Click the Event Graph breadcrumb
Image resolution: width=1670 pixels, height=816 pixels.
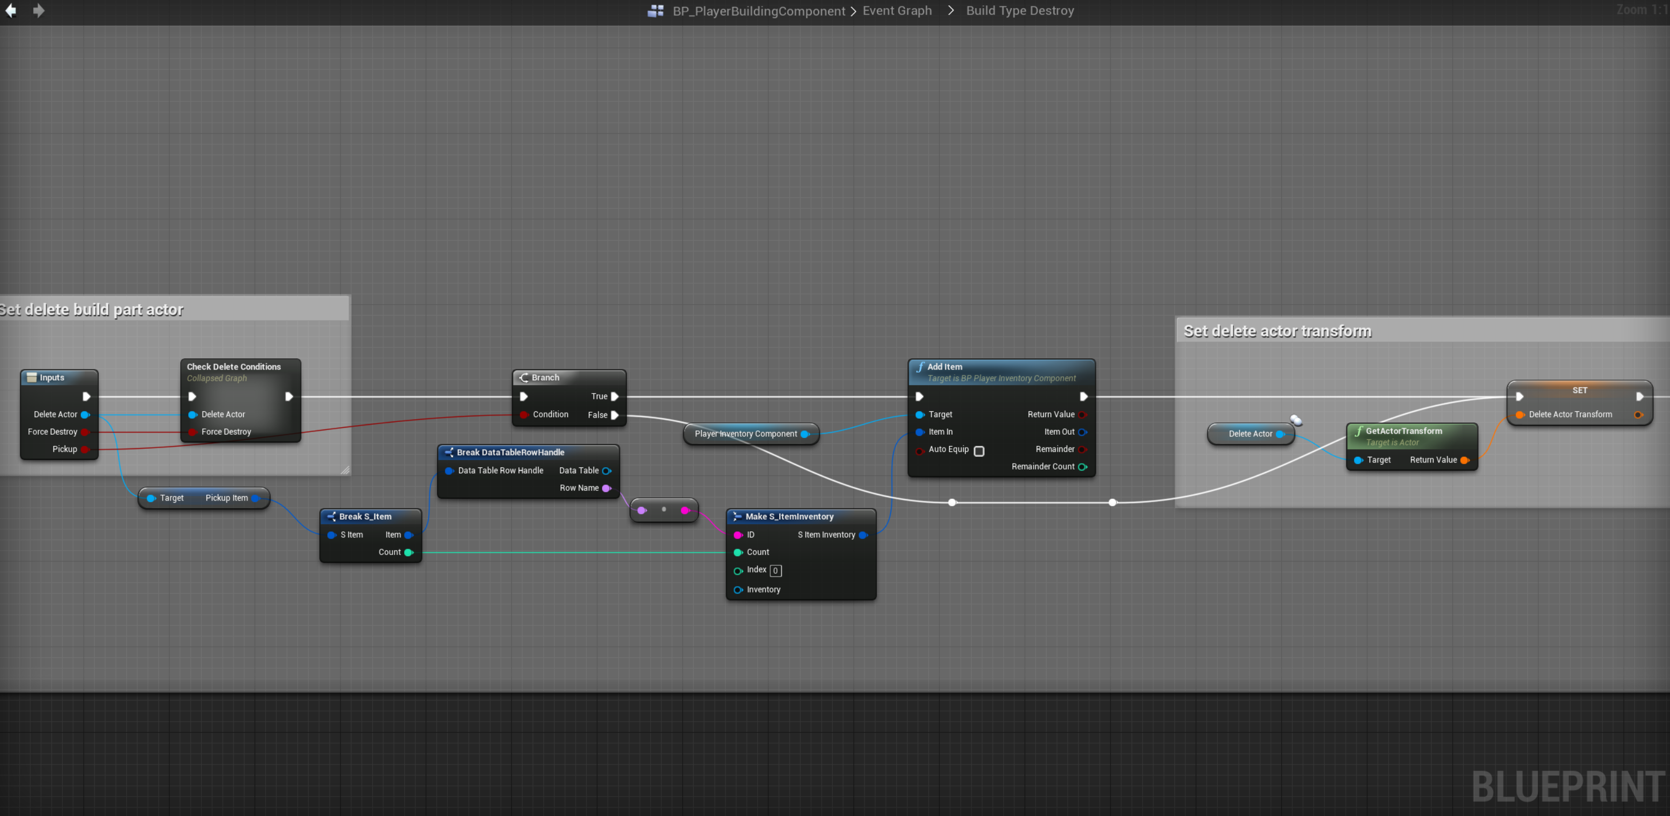(897, 10)
